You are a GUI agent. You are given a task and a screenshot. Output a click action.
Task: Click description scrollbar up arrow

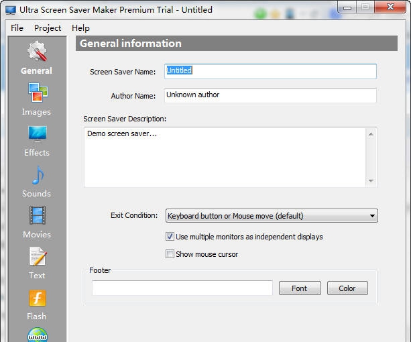[371, 134]
